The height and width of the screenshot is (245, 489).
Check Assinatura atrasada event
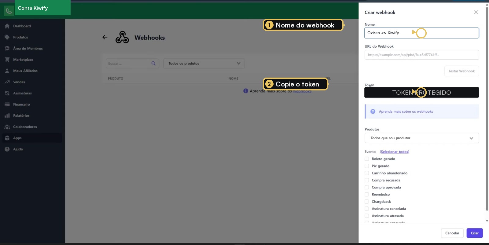coord(367,216)
